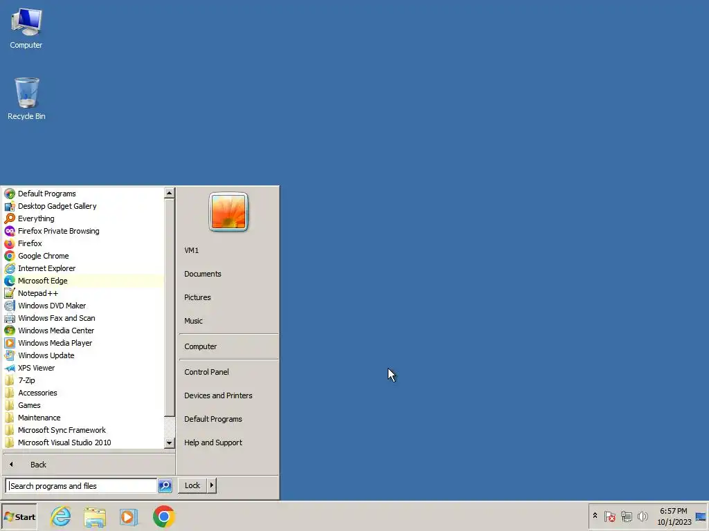The height and width of the screenshot is (531, 709).
Task: Expand the Games folder
Action: tap(84, 405)
